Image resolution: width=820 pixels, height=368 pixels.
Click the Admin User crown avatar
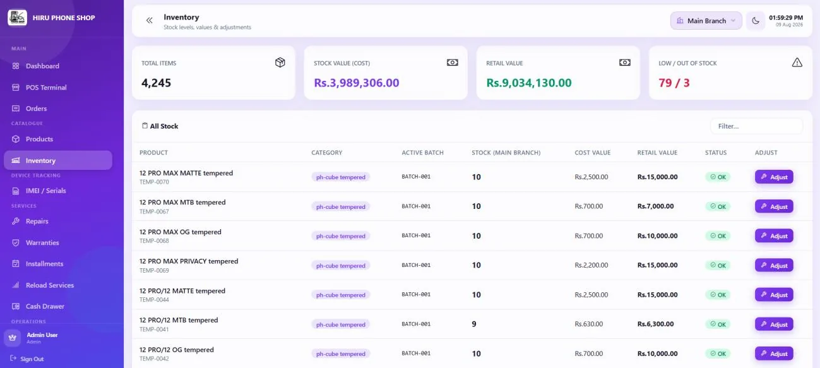(13, 338)
